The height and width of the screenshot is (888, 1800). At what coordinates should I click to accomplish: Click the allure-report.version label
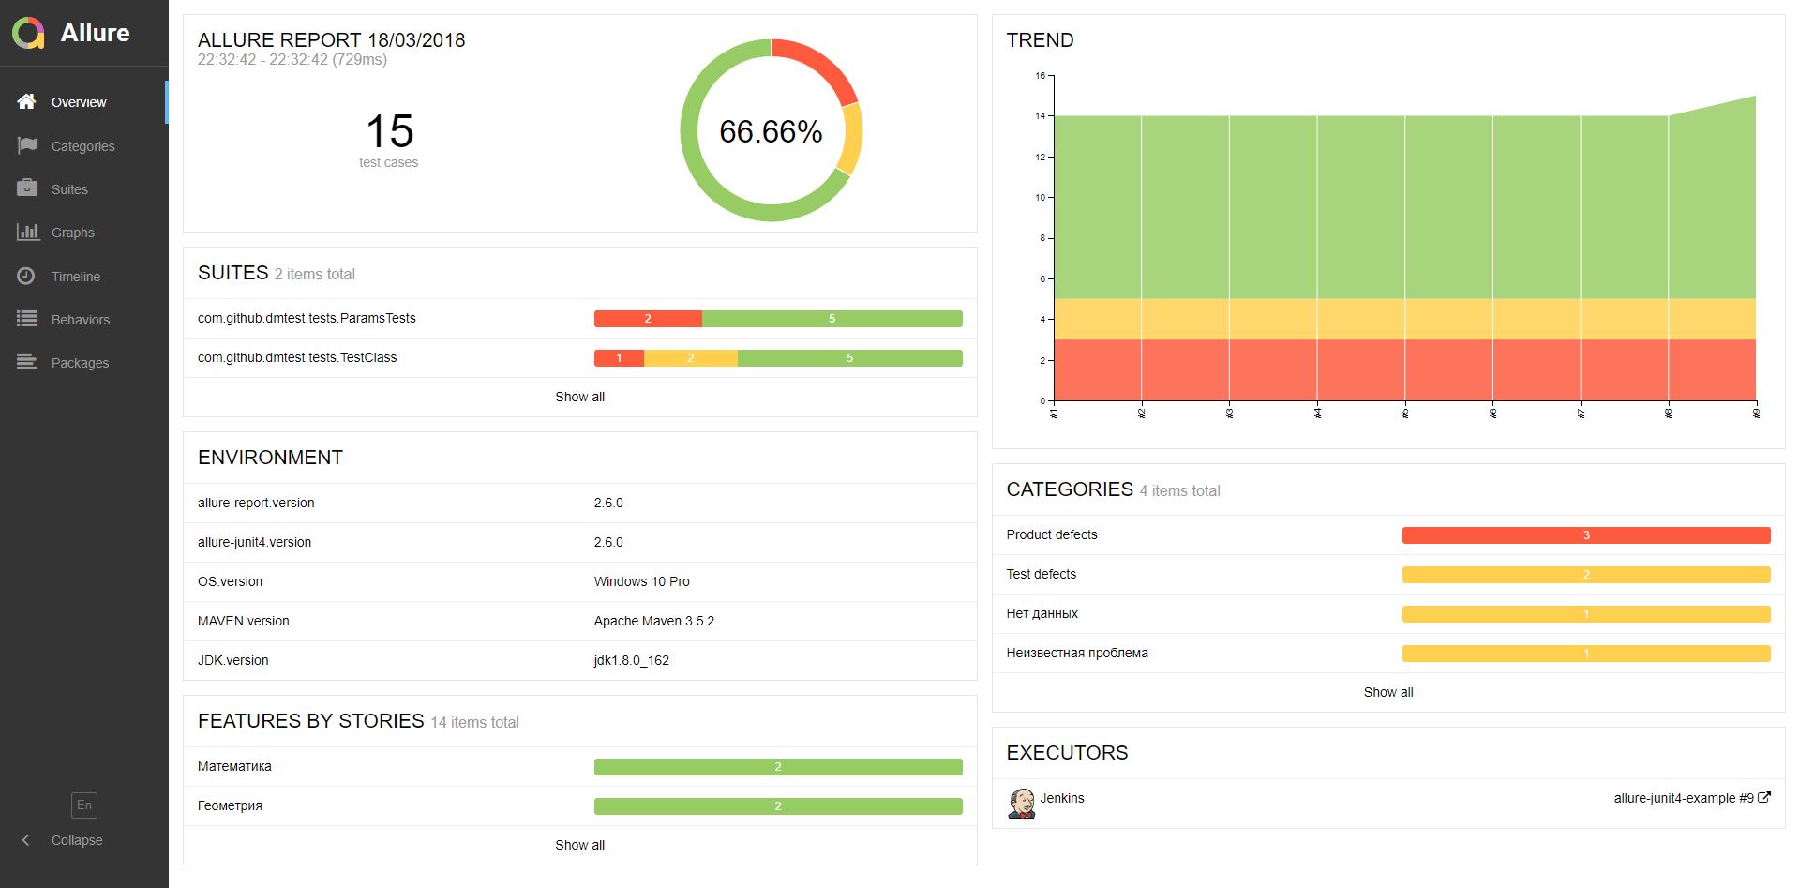coord(256,503)
